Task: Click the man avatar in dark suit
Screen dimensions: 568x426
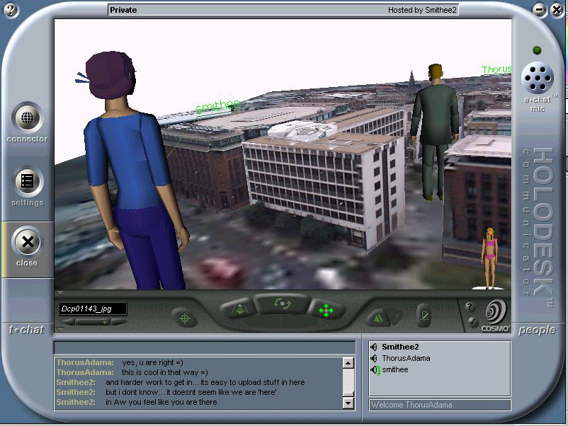Action: [x=435, y=132]
